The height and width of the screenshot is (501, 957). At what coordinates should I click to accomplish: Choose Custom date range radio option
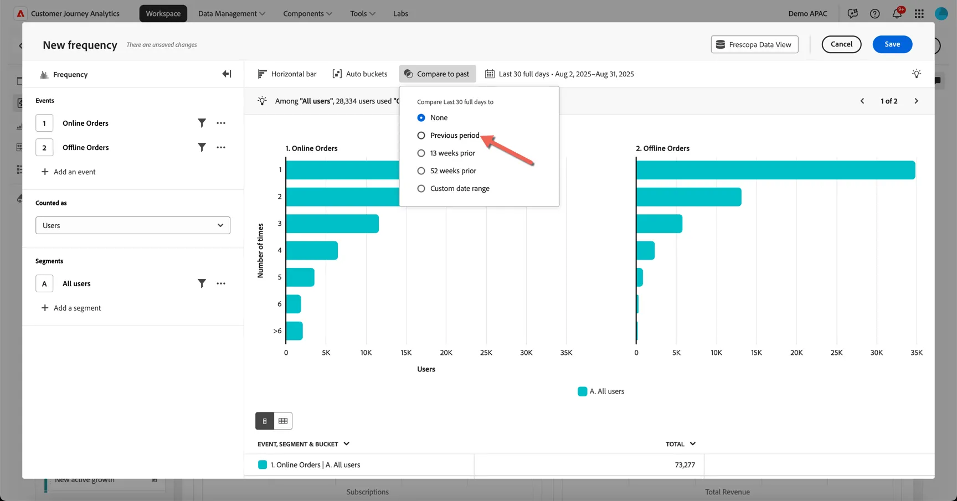(453, 188)
